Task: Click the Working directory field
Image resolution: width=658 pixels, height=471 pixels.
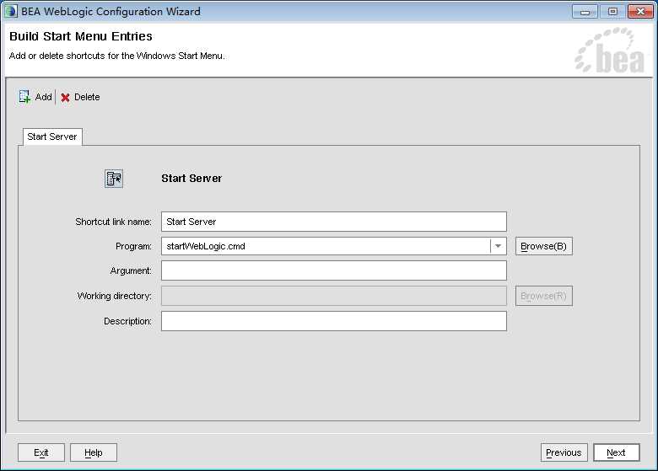Action: (x=333, y=296)
